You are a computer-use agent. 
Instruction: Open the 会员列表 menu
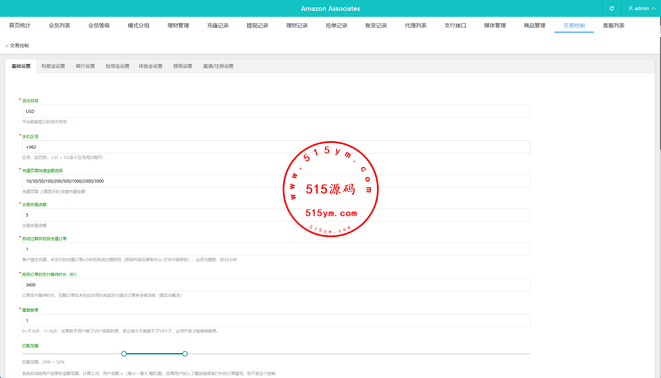59,26
